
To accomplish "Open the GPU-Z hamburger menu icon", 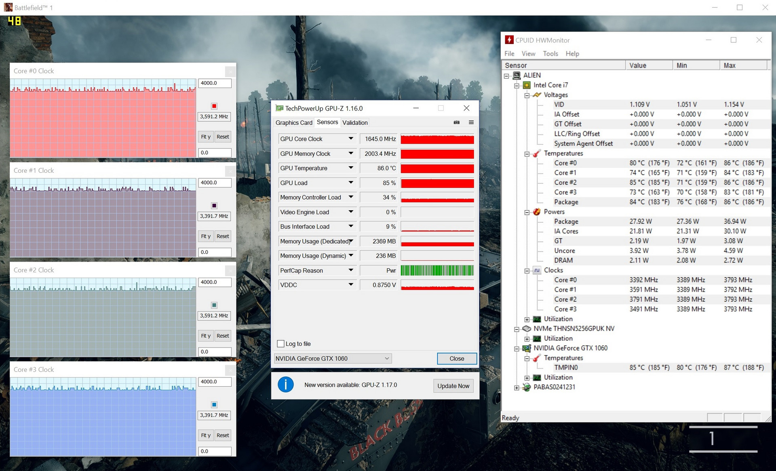I will pyautogui.click(x=471, y=122).
